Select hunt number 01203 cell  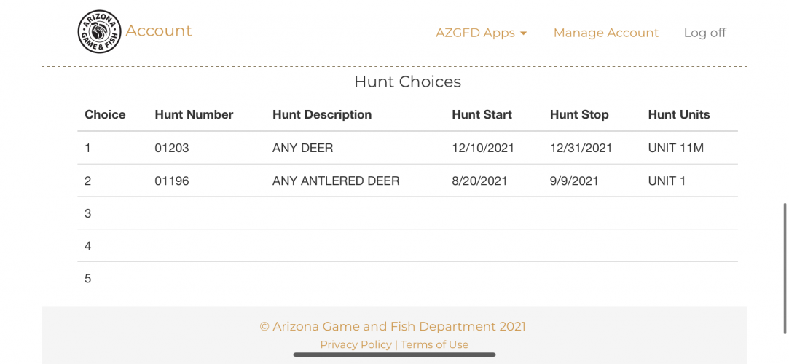point(172,149)
